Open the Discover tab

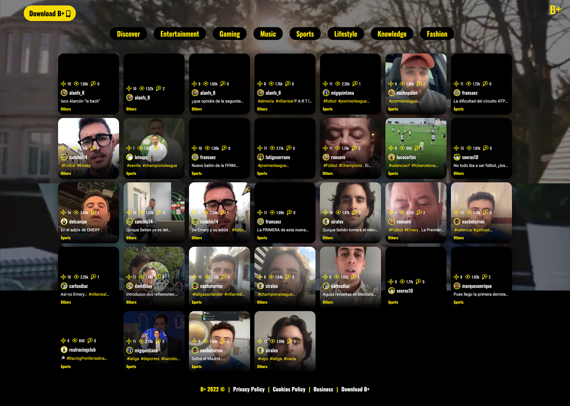(x=128, y=34)
